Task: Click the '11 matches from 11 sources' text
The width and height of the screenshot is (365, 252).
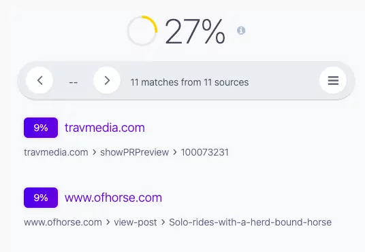Action: tap(189, 82)
